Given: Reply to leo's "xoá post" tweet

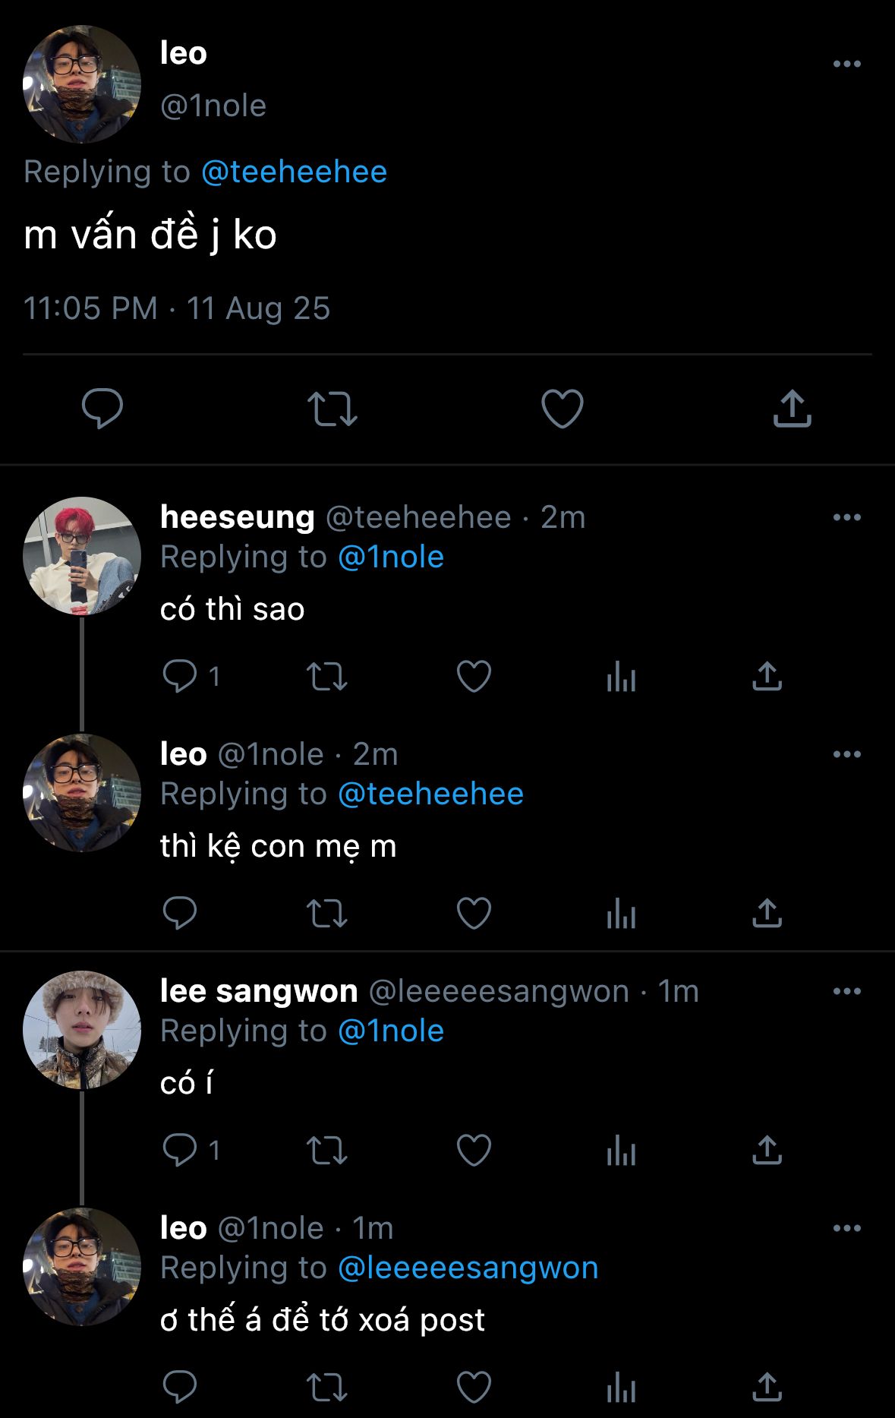Looking at the screenshot, I should pos(180,1387).
